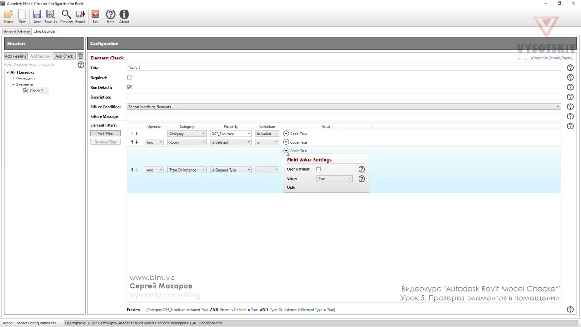Select АР_Проверка root tree item
Viewport: 581px width, 327px height.
point(22,72)
